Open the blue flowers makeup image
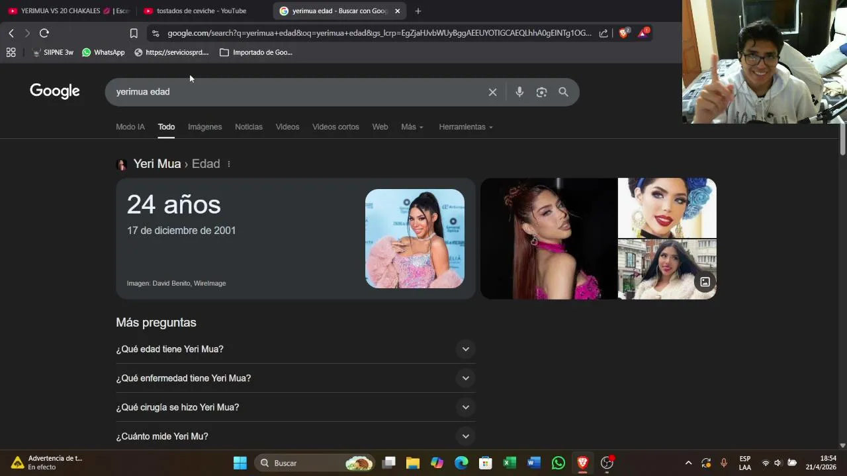Image resolution: width=847 pixels, height=476 pixels. pyautogui.click(x=667, y=208)
